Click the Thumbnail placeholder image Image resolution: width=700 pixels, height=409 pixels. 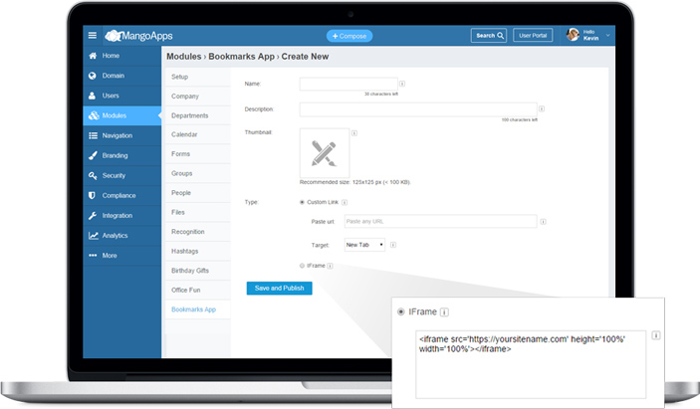325,153
